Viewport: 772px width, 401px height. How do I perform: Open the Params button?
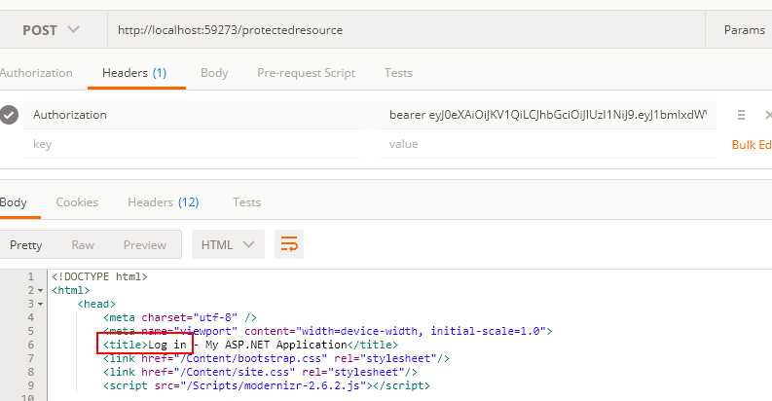[744, 30]
